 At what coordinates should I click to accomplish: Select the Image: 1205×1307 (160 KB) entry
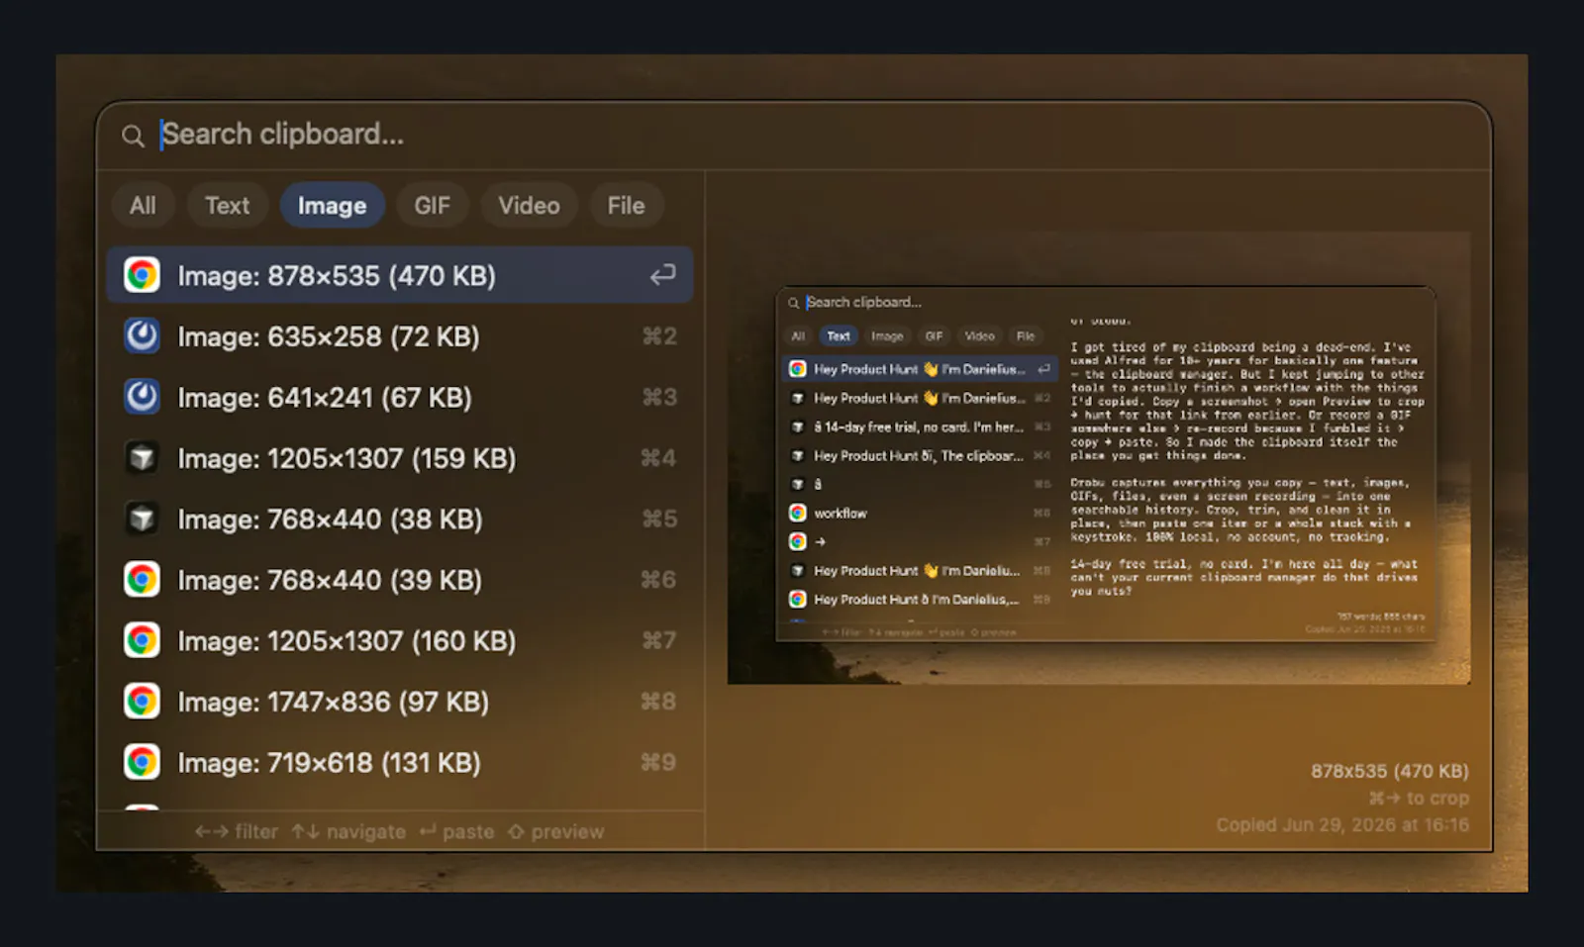coord(400,641)
